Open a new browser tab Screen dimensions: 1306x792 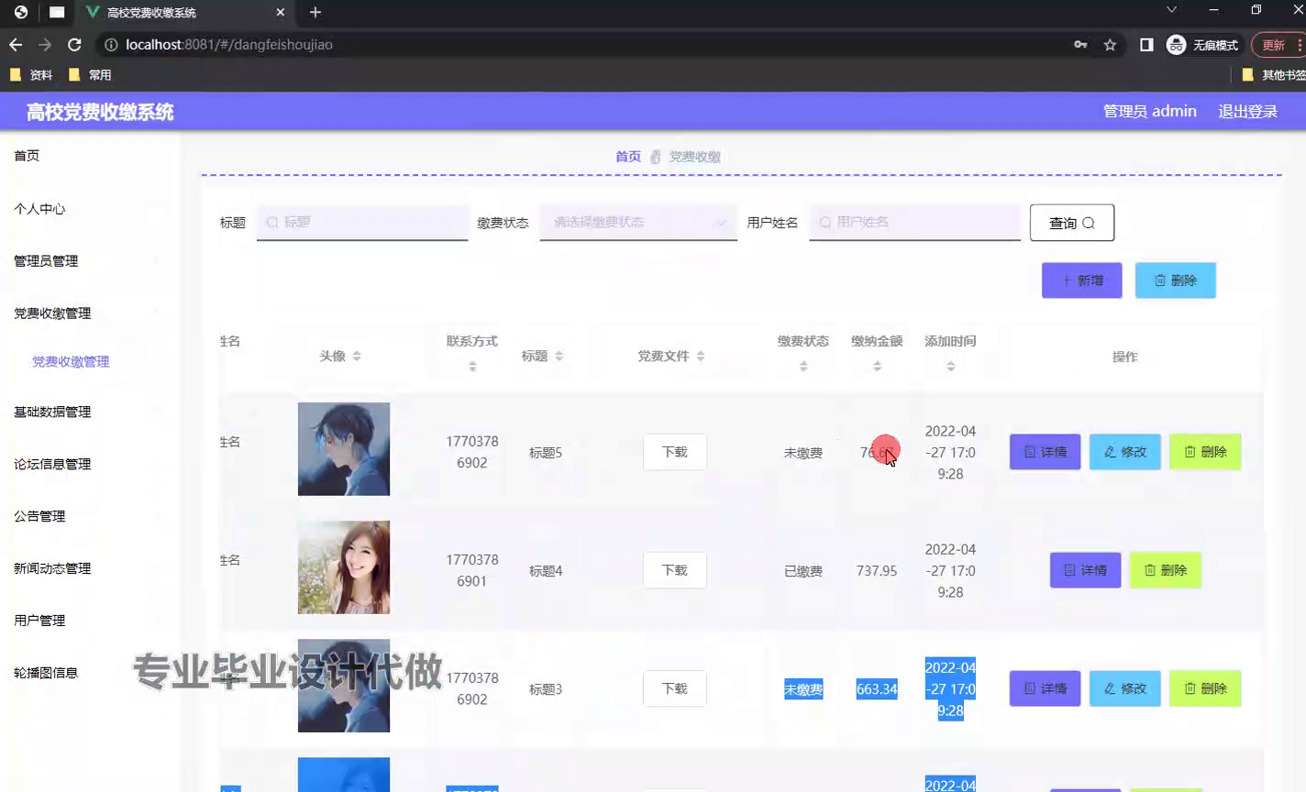(x=315, y=12)
